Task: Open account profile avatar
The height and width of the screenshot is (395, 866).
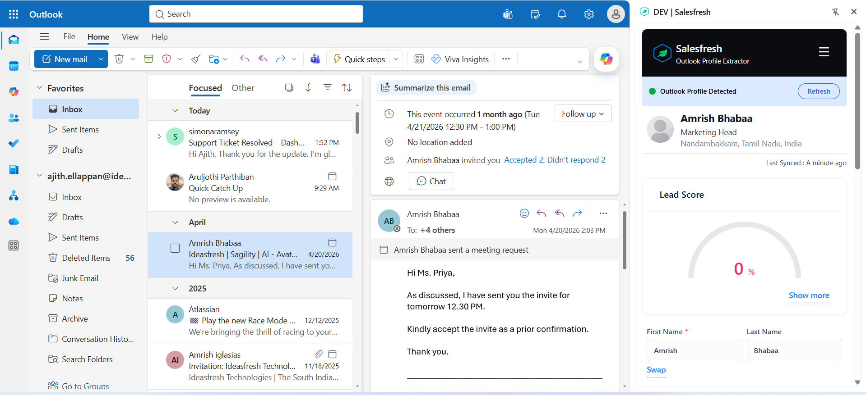Action: pyautogui.click(x=616, y=14)
